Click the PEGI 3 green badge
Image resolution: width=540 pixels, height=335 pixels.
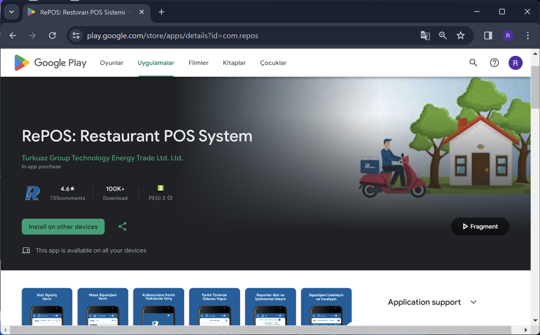(160, 188)
